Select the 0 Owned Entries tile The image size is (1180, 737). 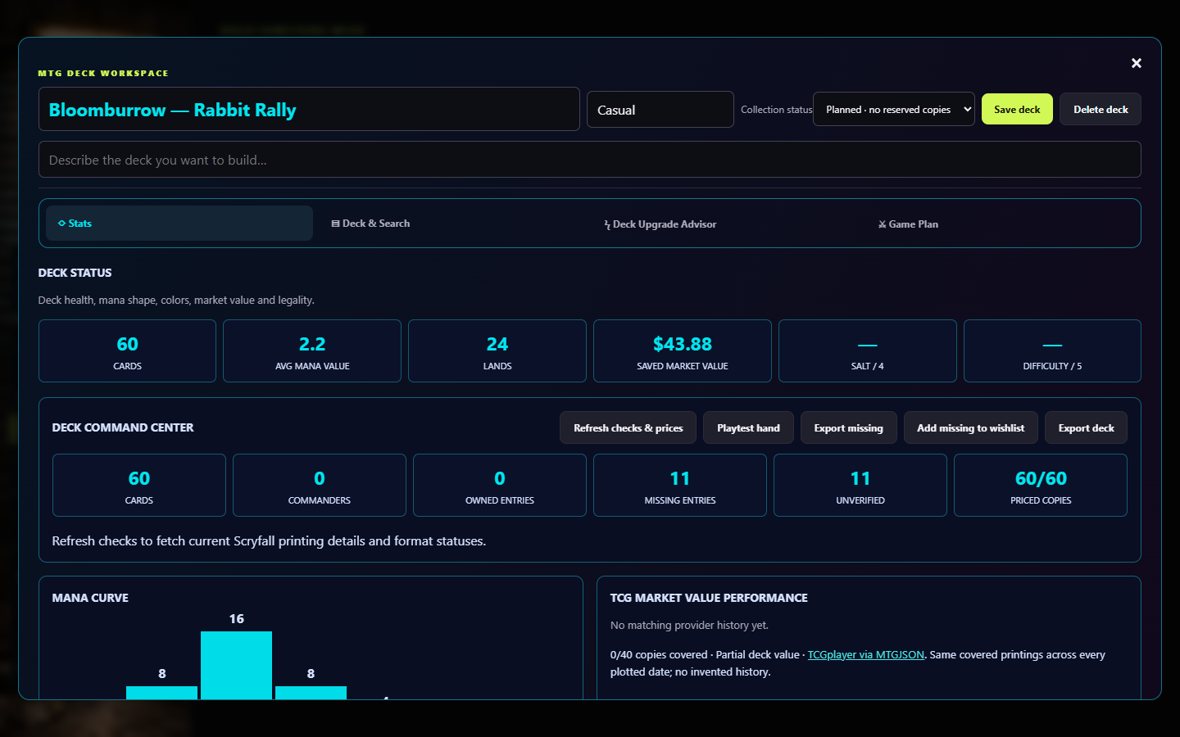pos(500,486)
